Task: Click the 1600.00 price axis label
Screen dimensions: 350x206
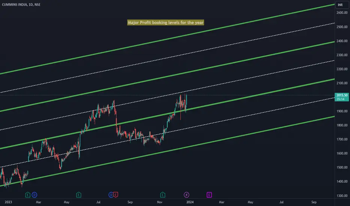Action: tap(342, 153)
